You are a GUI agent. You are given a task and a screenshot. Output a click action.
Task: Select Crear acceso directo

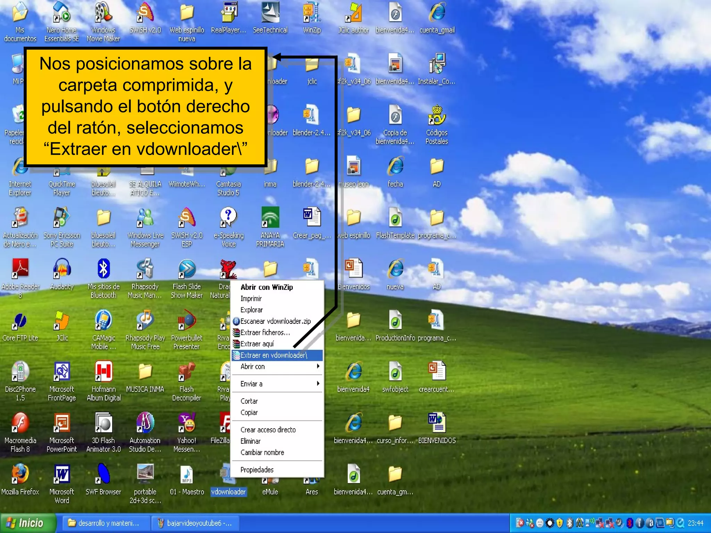click(x=277, y=430)
